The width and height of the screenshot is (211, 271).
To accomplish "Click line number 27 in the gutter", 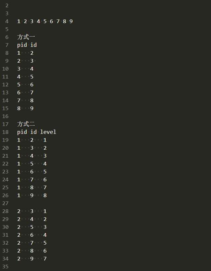I will click(5, 203).
